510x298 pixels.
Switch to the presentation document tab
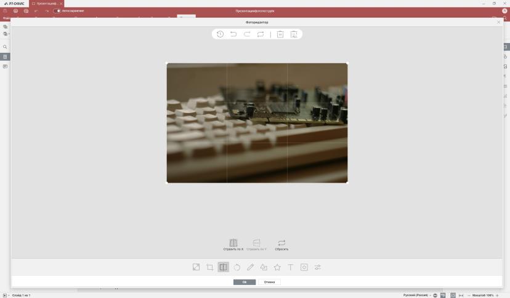pos(45,4)
